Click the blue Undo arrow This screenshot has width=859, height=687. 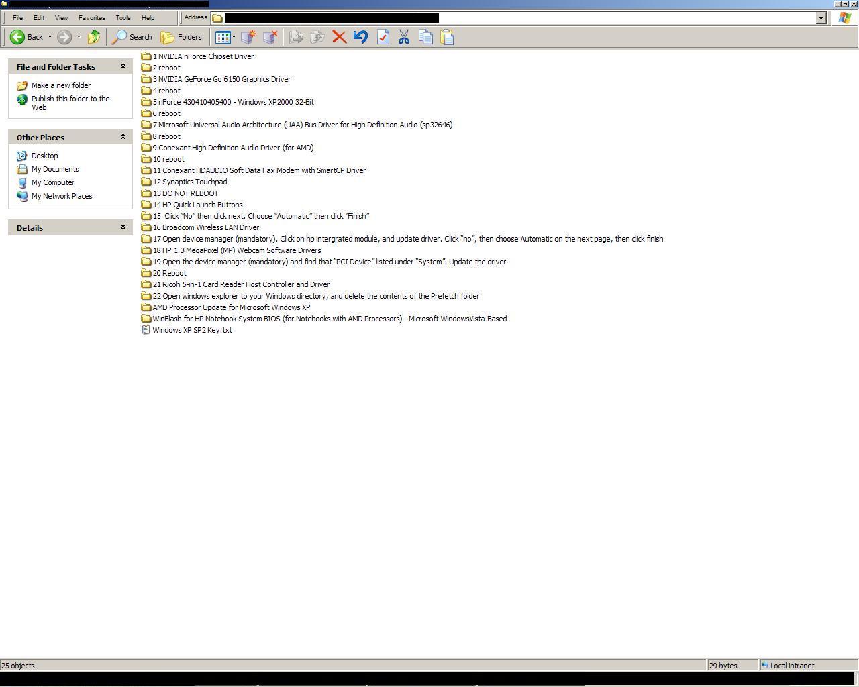click(x=361, y=37)
